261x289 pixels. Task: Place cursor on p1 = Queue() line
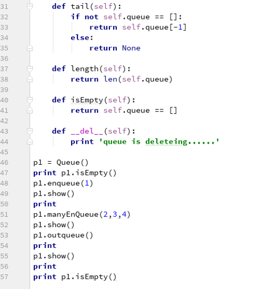[x=61, y=163]
